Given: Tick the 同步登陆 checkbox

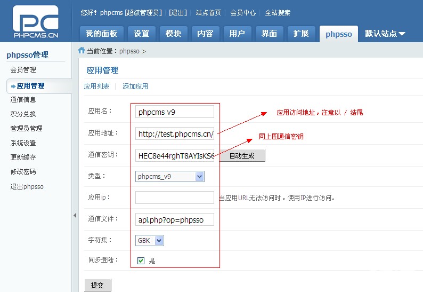Looking at the screenshot, I should (141, 261).
